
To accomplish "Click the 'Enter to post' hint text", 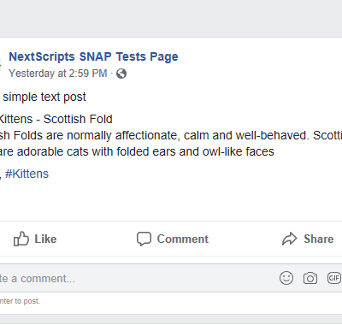I will click(x=20, y=301).
